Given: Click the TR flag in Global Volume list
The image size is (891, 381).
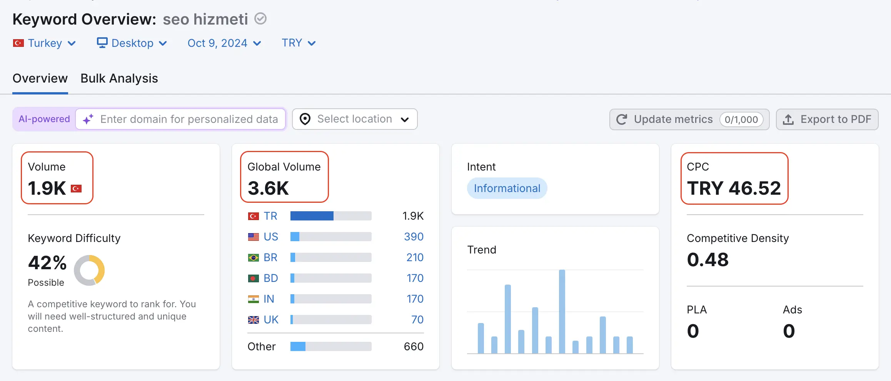Looking at the screenshot, I should tap(254, 216).
